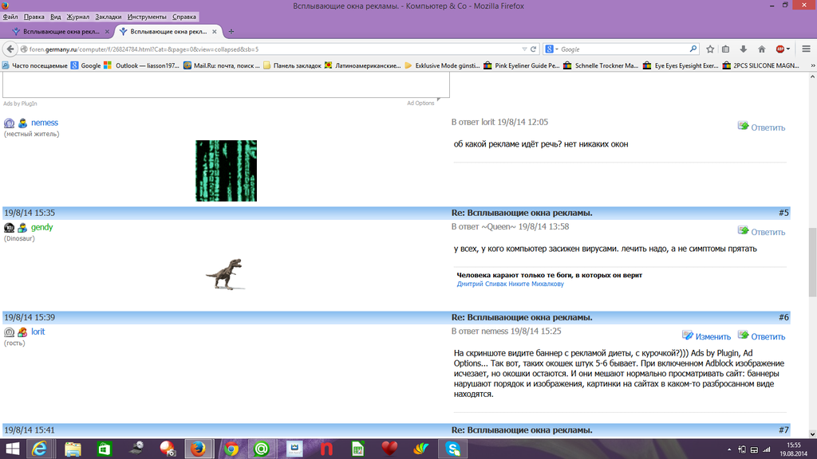The width and height of the screenshot is (817, 459).
Task: Open File Explorer from taskbar
Action: pos(73,449)
